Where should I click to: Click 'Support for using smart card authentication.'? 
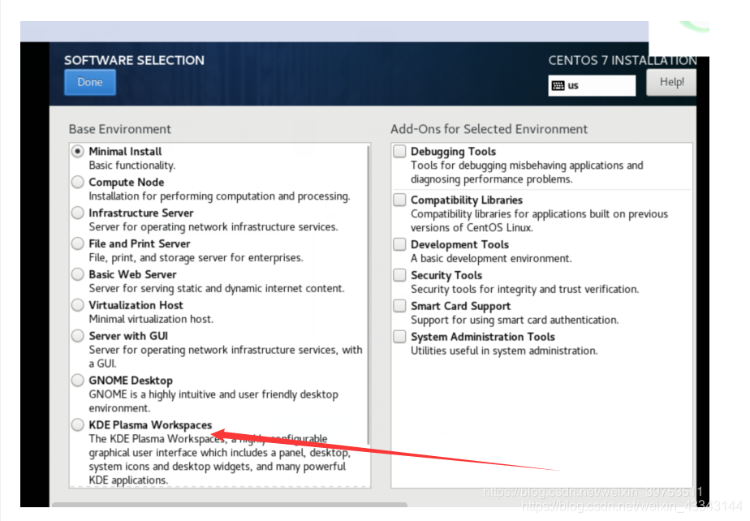[515, 320]
